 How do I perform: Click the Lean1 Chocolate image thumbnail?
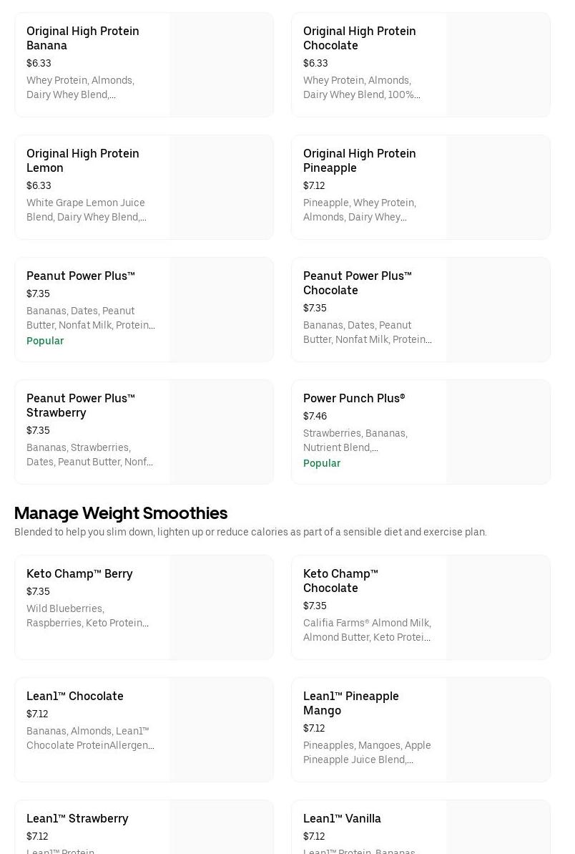[x=221, y=729]
